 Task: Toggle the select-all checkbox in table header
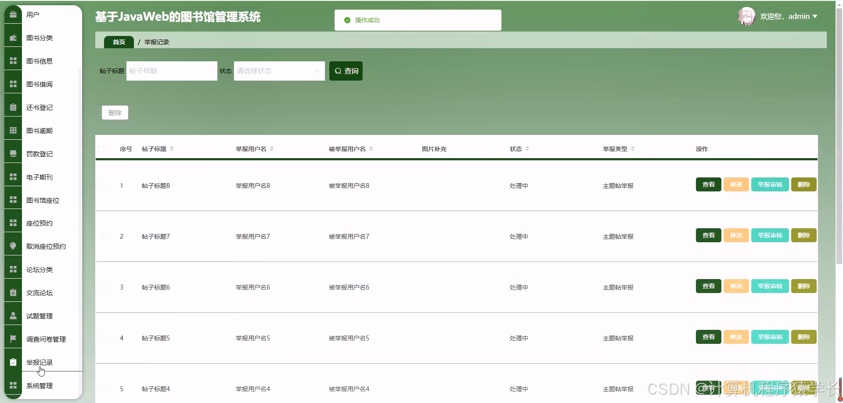click(x=101, y=149)
